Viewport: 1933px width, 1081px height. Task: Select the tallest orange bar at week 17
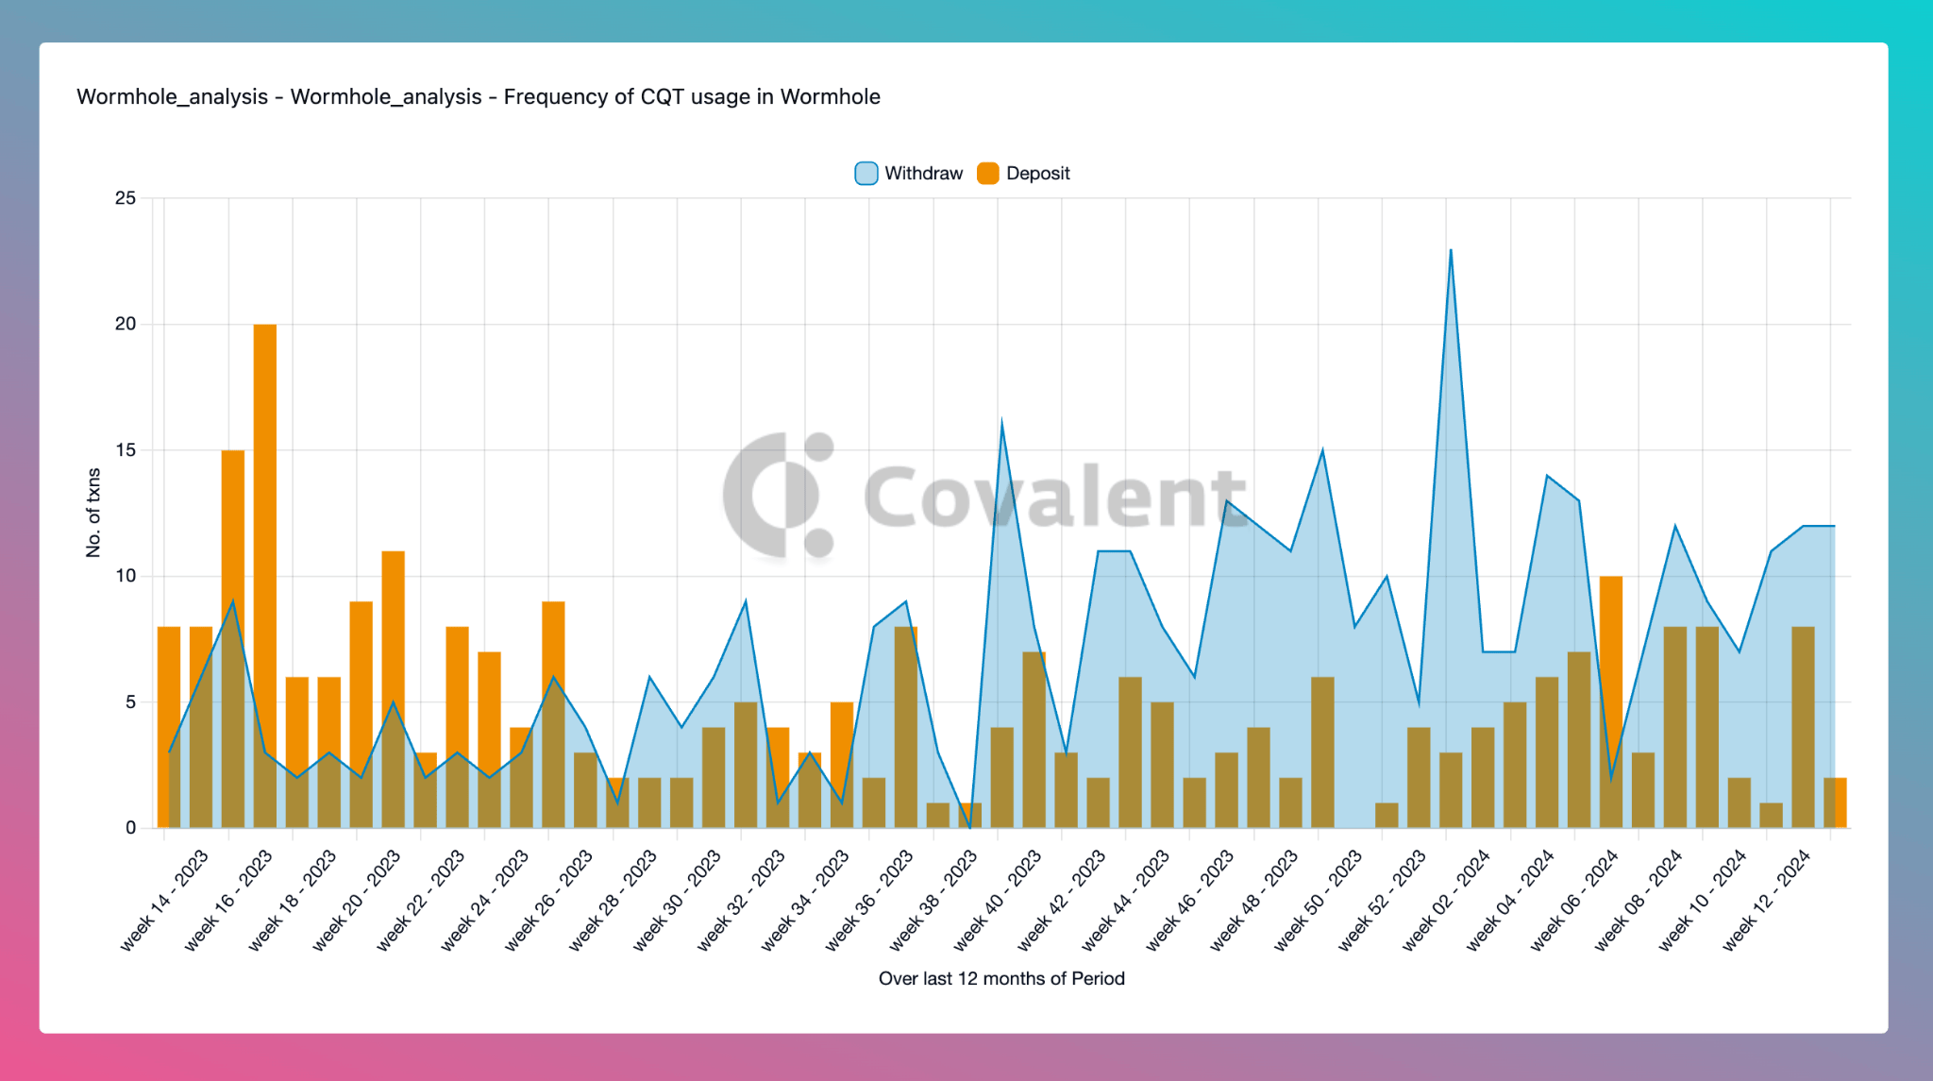pyautogui.click(x=265, y=576)
